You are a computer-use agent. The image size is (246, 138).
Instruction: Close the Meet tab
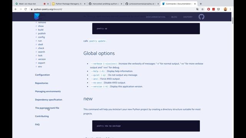pyautogui.click(x=48, y=4)
